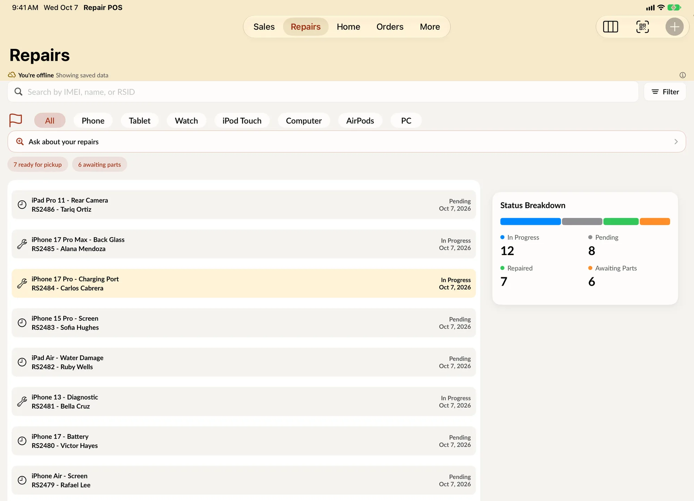Open the split column layout icon
Screen dimensions: 694x501
point(610,27)
